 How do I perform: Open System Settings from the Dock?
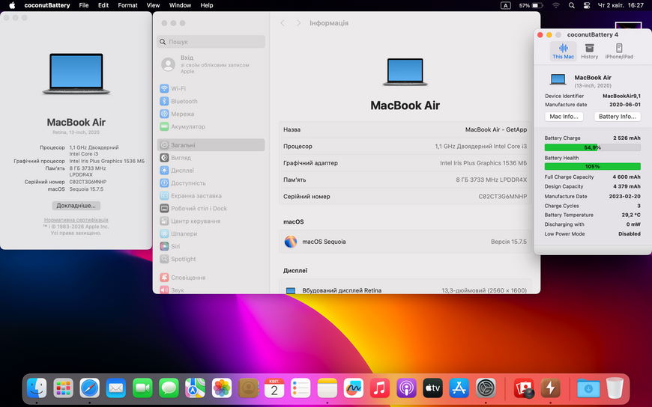point(486,388)
